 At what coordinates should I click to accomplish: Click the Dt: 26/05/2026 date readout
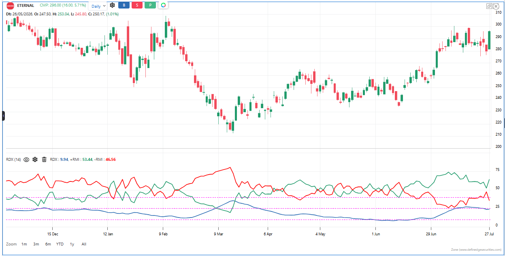(19, 14)
